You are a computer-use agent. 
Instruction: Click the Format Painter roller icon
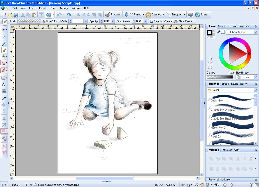coord(41,15)
